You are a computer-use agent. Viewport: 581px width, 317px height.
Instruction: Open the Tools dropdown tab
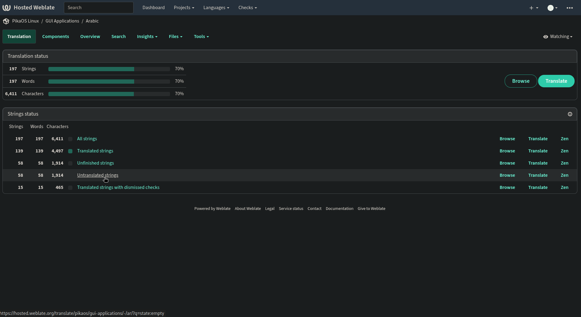201,37
